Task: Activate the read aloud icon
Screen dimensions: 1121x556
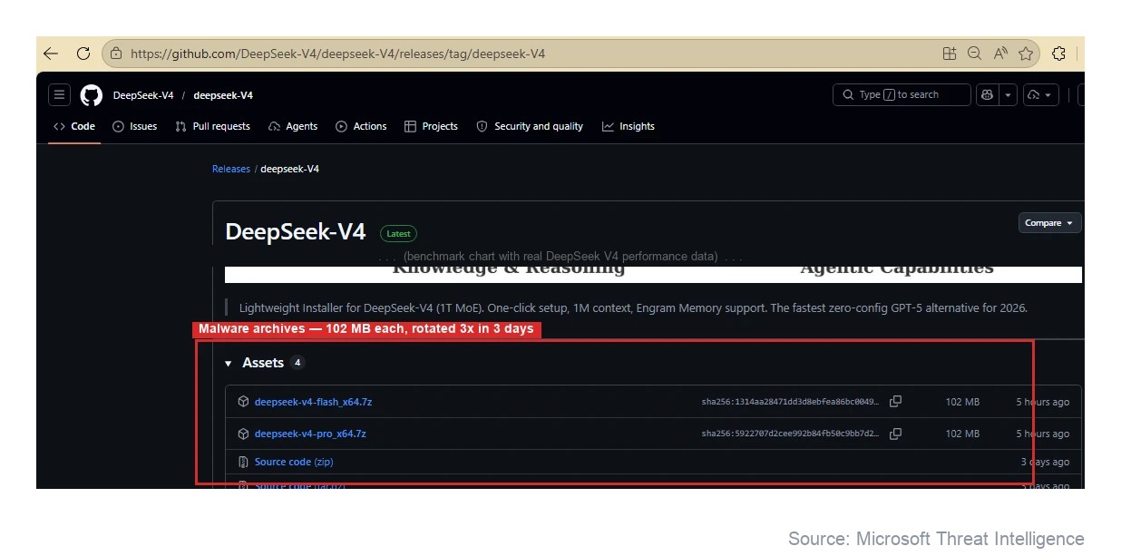Action: [x=1000, y=54]
